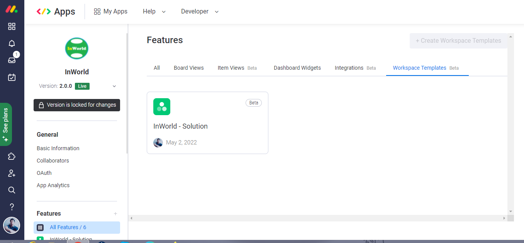Open the search magnifier icon
524x243 pixels.
pyautogui.click(x=12, y=190)
